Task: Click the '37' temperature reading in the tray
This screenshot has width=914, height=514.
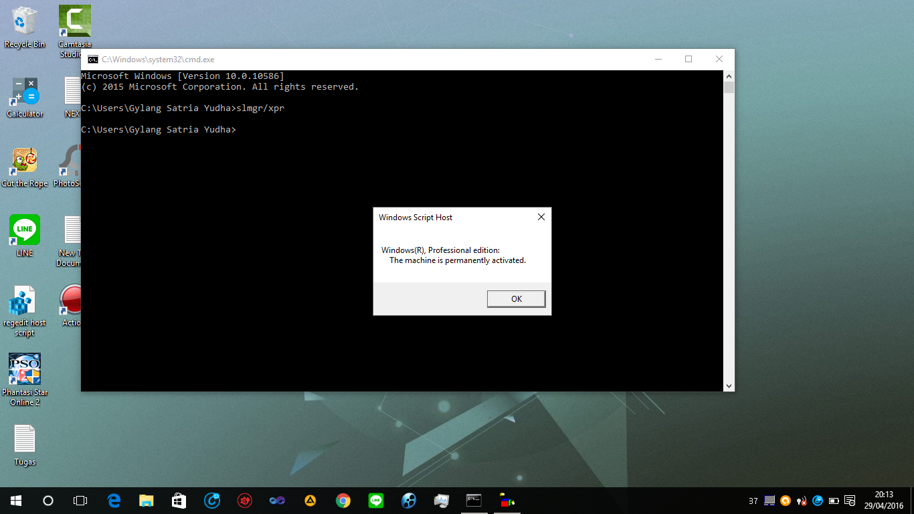Action: point(753,501)
